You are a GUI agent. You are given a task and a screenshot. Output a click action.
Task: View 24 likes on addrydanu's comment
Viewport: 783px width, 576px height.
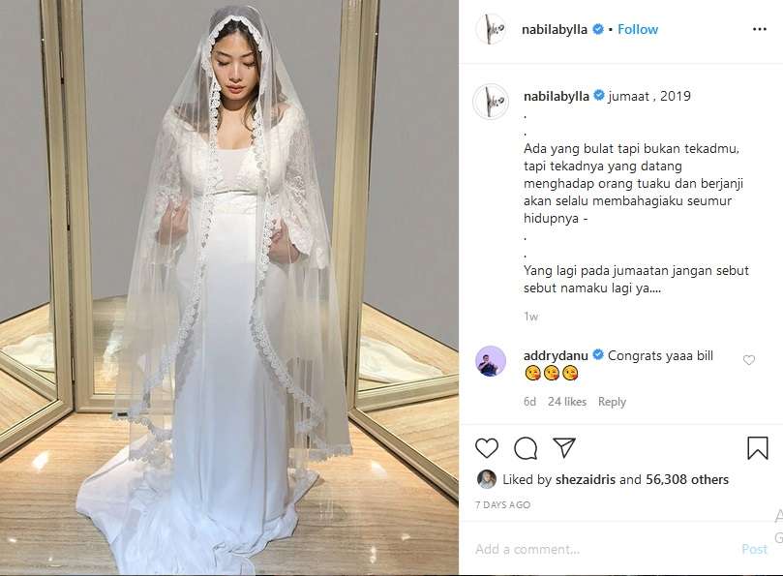567,402
